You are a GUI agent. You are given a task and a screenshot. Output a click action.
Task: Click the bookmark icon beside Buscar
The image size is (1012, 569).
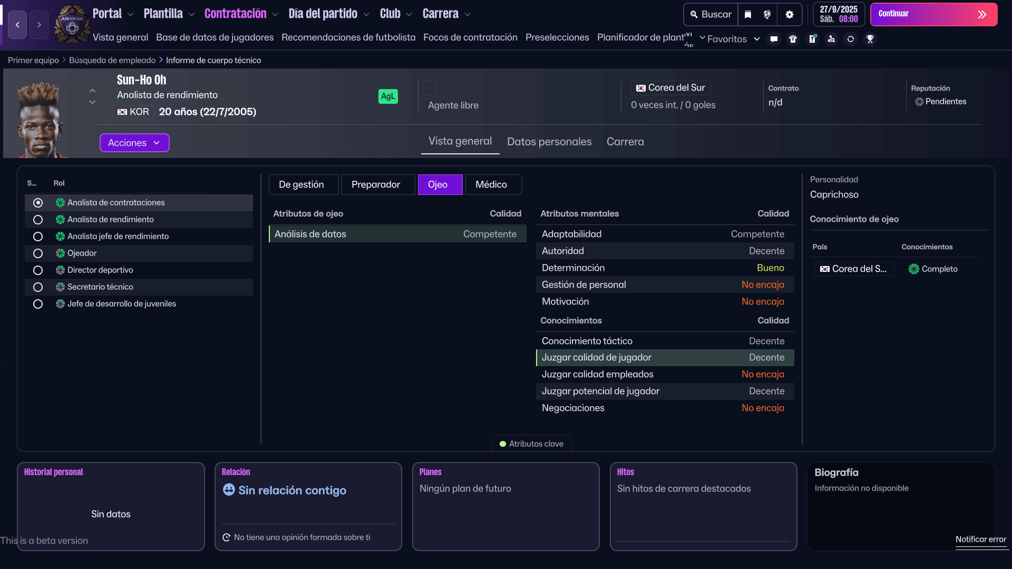(x=747, y=15)
